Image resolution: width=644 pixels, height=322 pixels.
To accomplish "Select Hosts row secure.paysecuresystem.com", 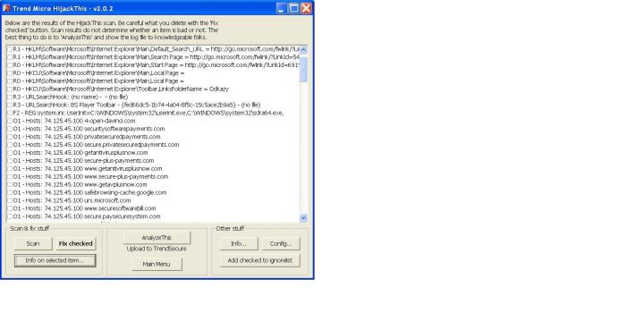I will [x=87, y=216].
